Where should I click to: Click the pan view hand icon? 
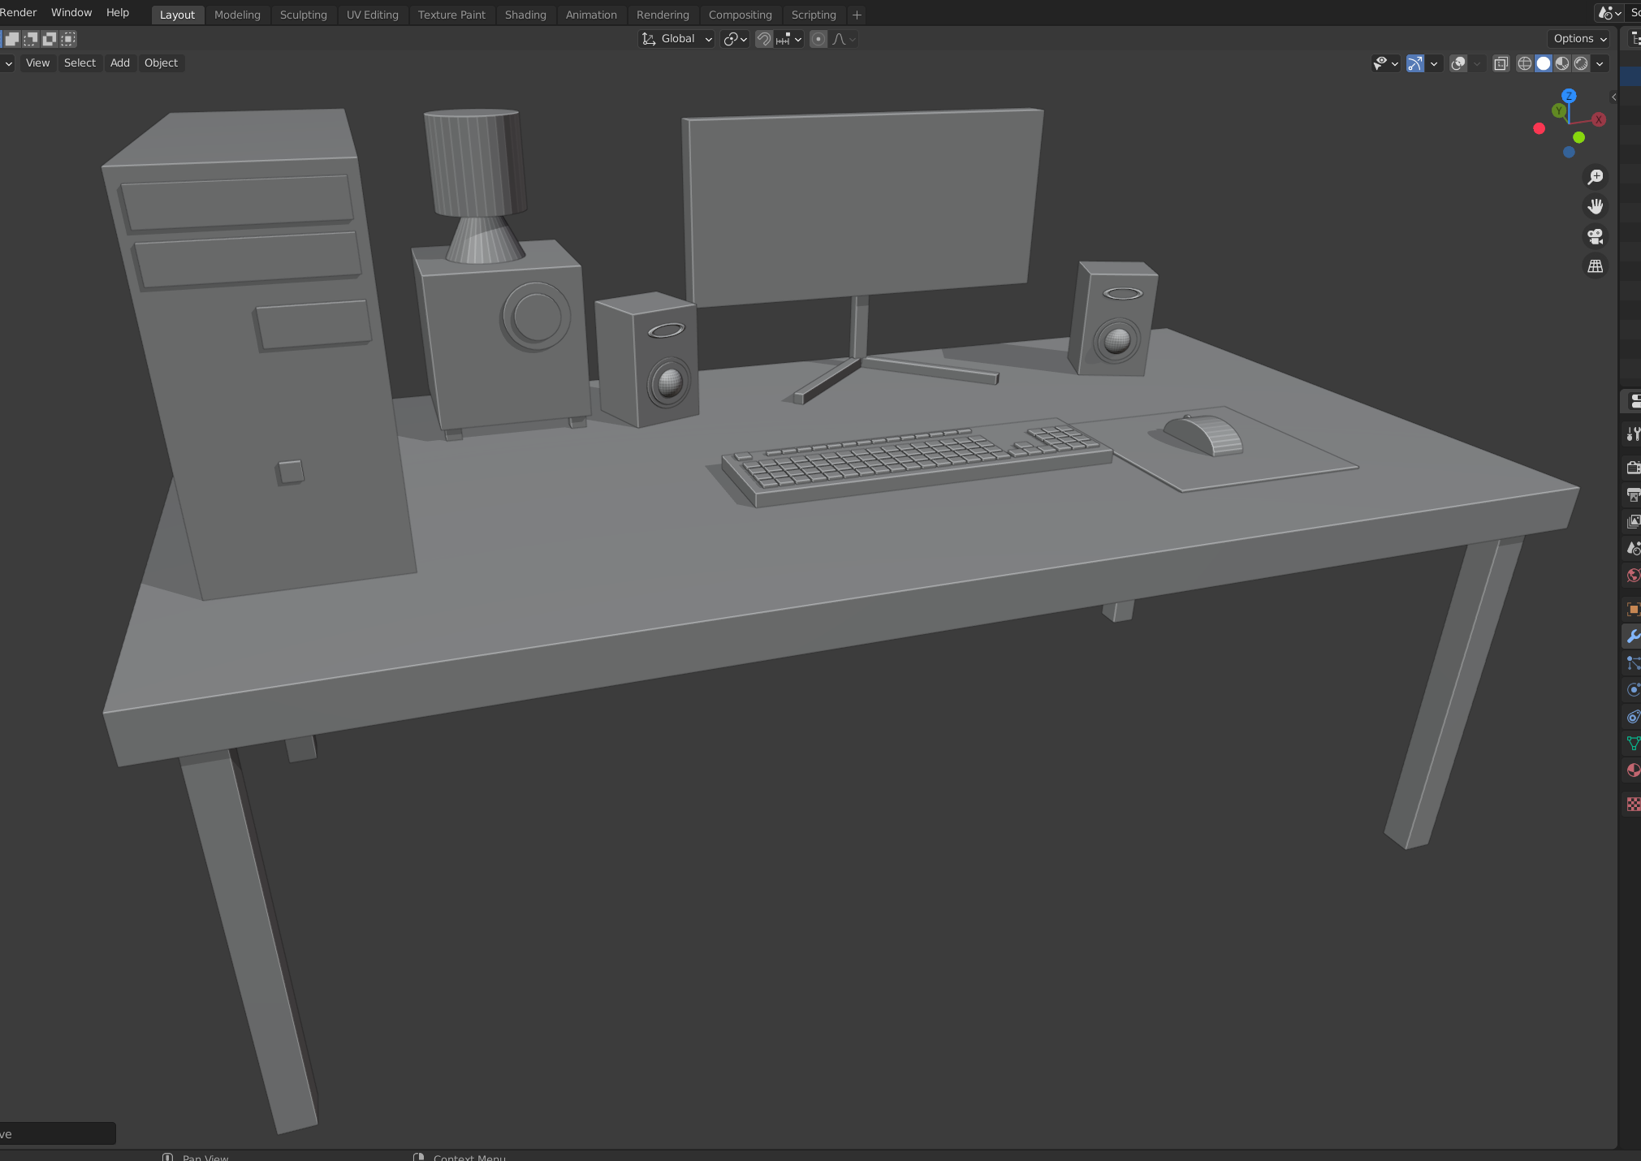[x=1596, y=206]
